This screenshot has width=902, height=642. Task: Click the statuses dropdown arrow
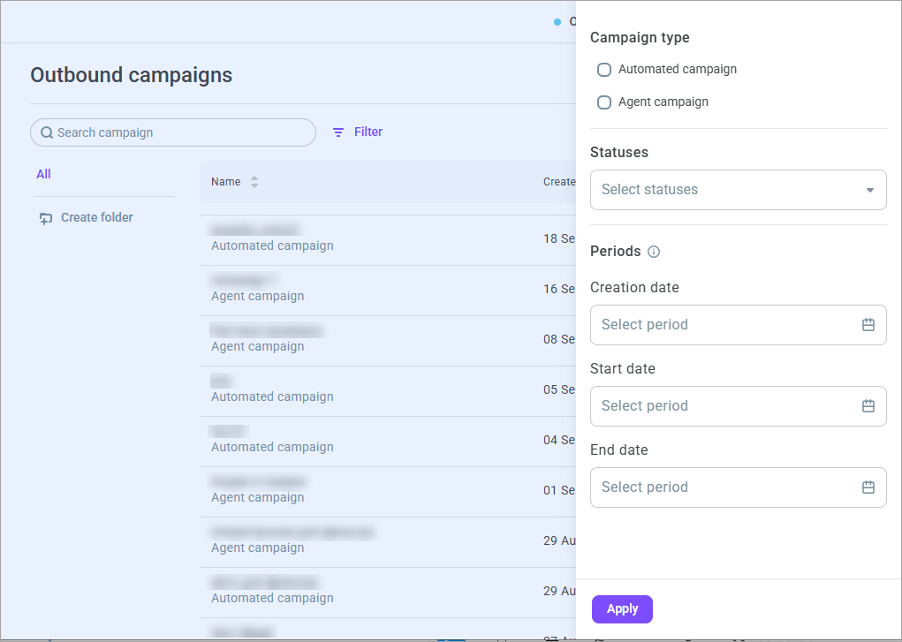870,190
